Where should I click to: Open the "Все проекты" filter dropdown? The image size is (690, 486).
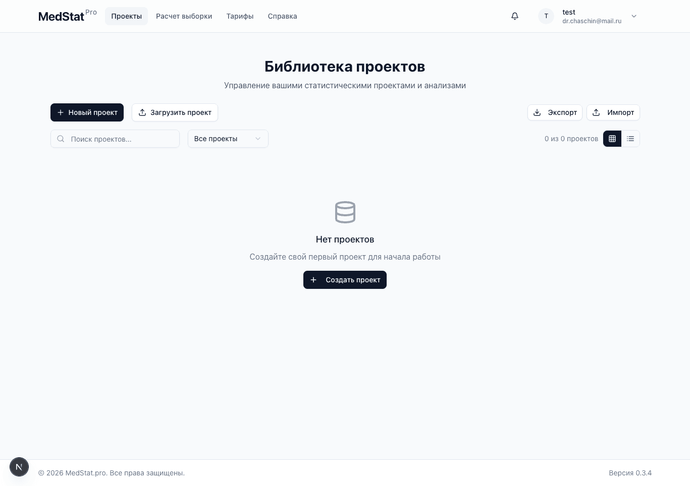[228, 139]
